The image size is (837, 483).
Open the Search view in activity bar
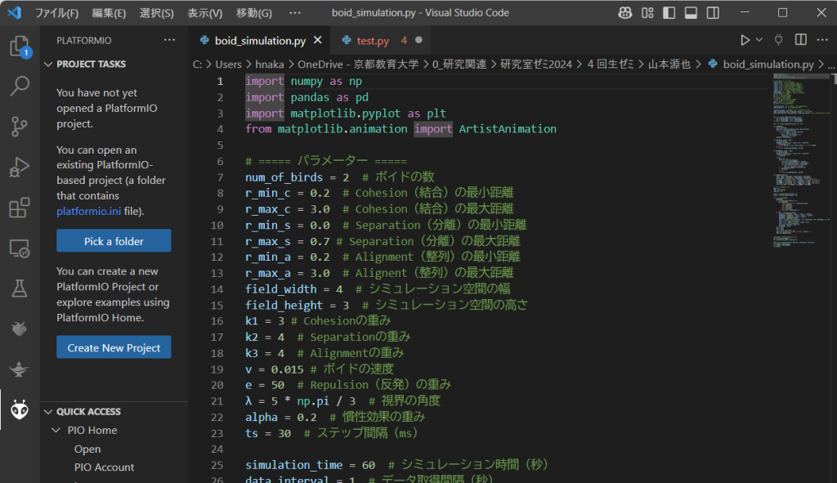tap(19, 85)
